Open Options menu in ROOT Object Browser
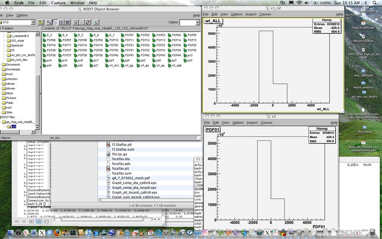 point(22,15)
